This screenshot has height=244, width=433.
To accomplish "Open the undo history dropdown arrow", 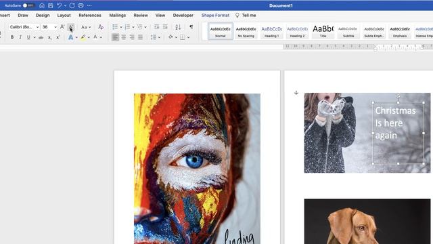I will [x=65, y=5].
